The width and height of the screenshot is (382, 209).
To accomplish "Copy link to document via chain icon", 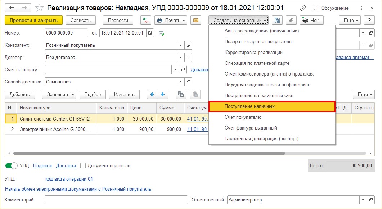I will [303, 8].
